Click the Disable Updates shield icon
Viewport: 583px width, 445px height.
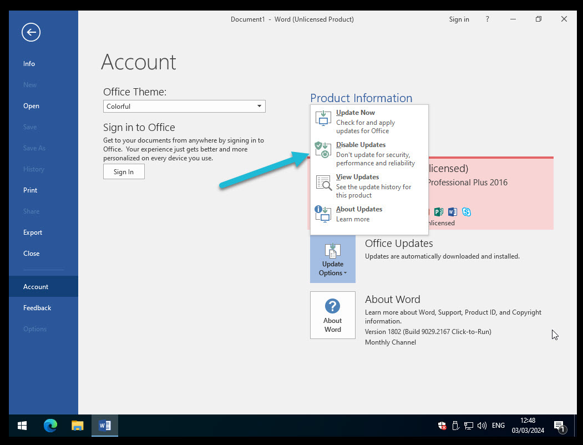(x=323, y=150)
